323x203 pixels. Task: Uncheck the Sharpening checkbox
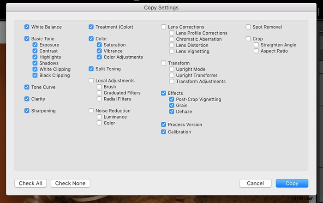[27, 111]
